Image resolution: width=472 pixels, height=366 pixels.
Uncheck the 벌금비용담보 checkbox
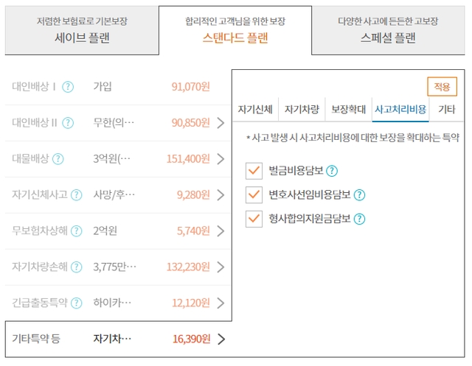coord(254,171)
